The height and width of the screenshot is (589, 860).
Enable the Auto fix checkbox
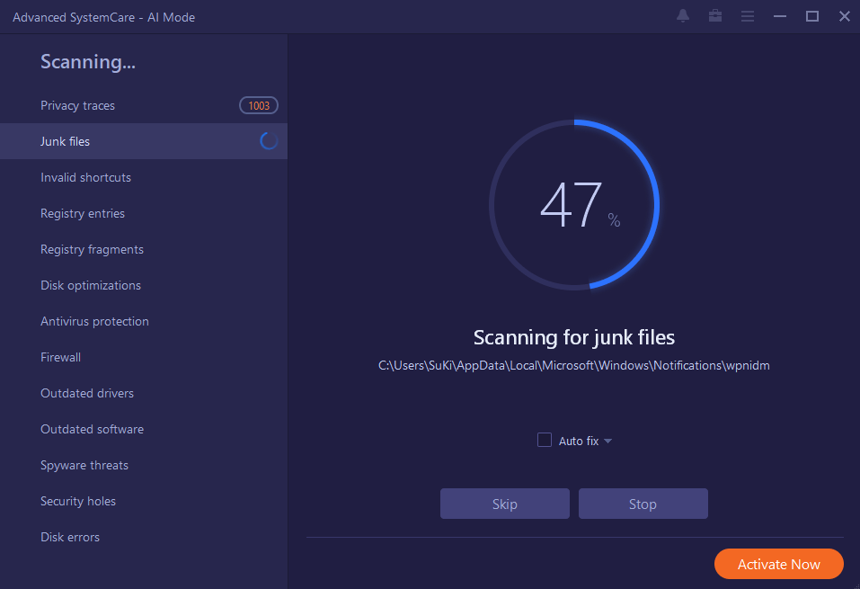click(x=545, y=441)
